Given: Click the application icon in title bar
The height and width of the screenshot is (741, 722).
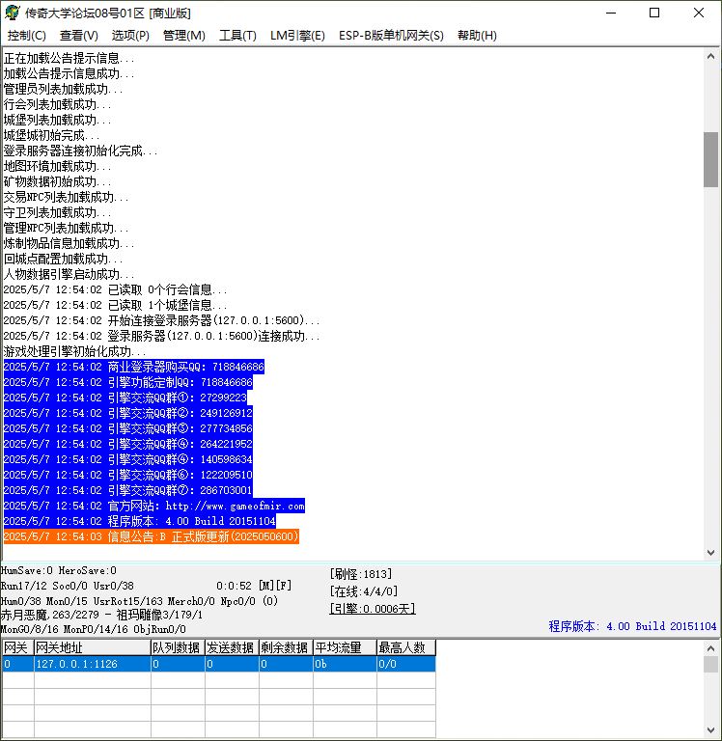Looking at the screenshot, I should (x=12, y=13).
